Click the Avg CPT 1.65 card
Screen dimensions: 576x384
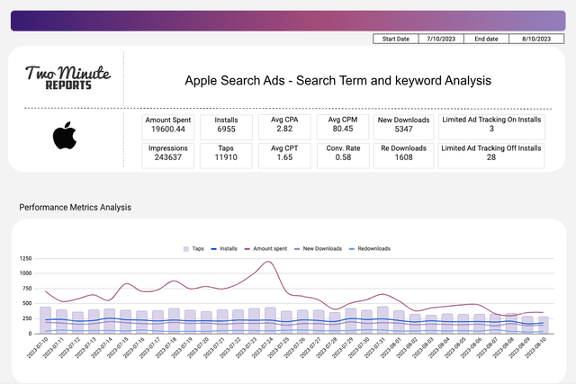click(x=284, y=156)
